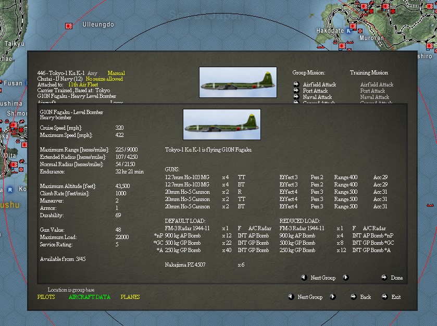
Task: Select Naval Attack training mission
Action: pyautogui.click(x=375, y=97)
